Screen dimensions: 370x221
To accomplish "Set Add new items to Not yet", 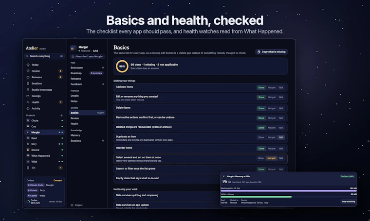I will [x=271, y=87].
